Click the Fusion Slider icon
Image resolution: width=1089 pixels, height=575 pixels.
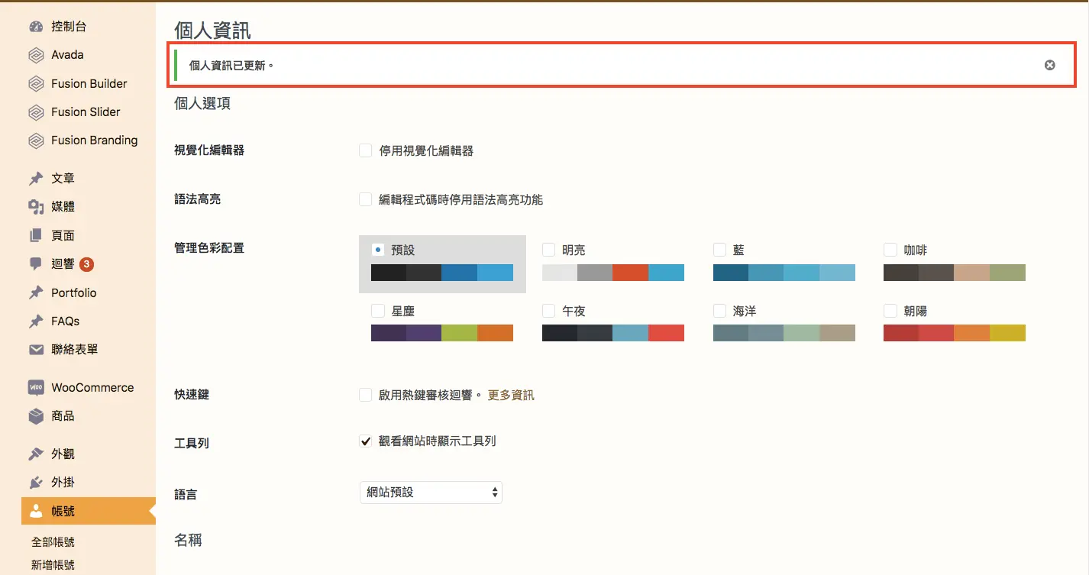click(36, 112)
